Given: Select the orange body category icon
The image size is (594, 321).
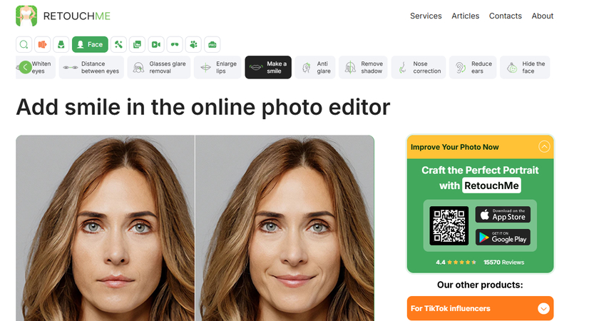Looking at the screenshot, I should (x=43, y=44).
